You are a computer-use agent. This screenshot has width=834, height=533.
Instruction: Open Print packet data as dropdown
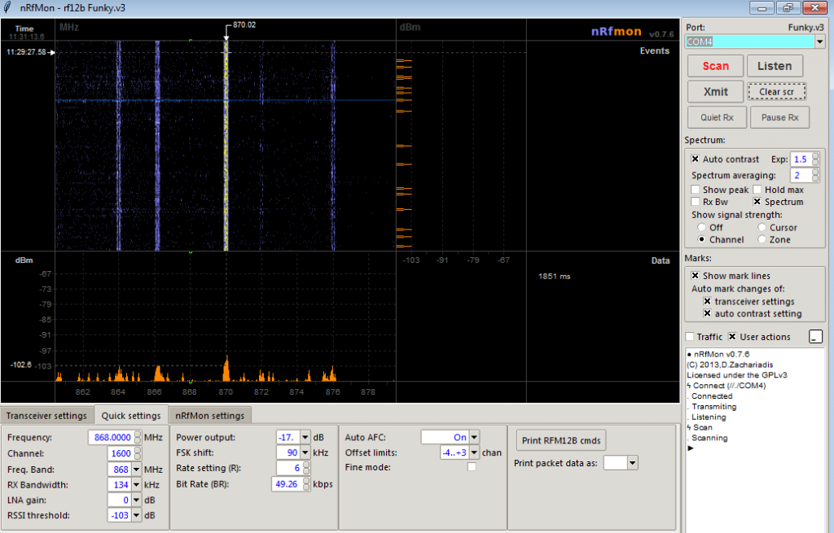pos(632,463)
